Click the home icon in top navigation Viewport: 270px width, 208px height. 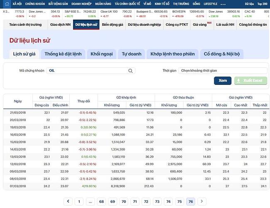[7, 4]
